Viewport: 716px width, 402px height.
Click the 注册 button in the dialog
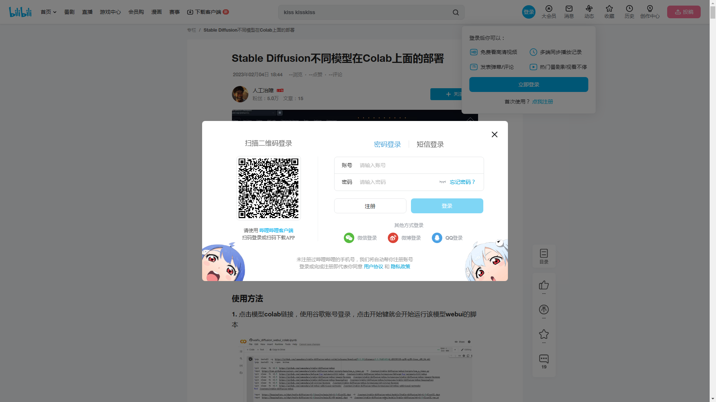pos(370,206)
